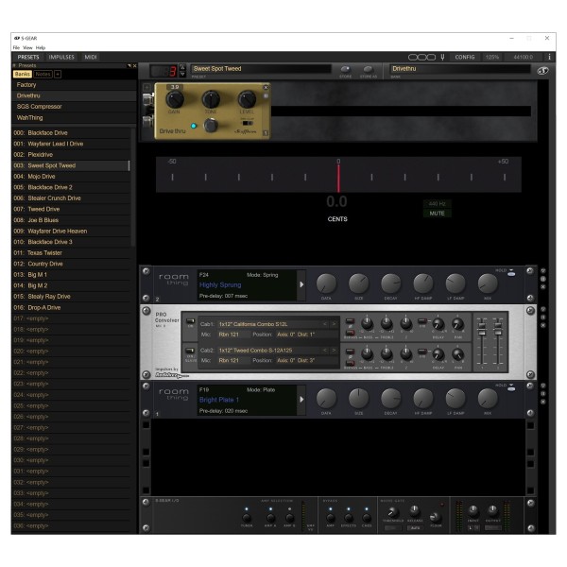The height and width of the screenshot is (567, 567).
Task: Click Bright Plate 1 HF Damp knob
Action: (423, 399)
